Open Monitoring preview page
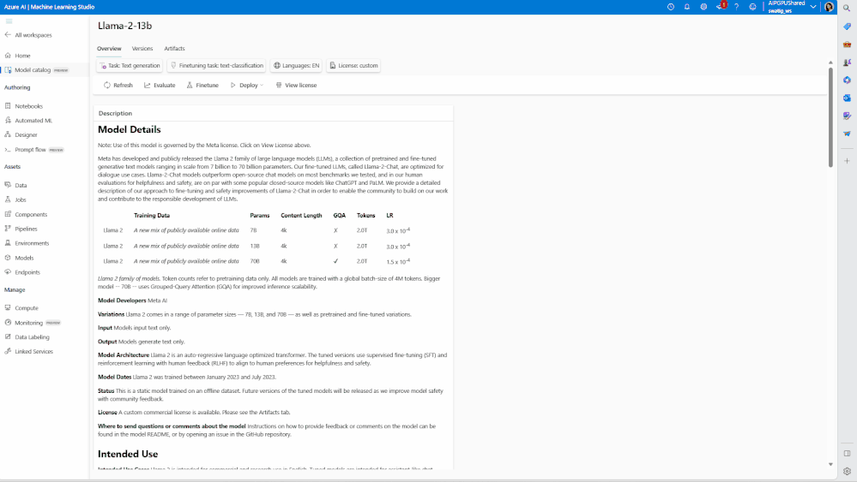Viewport: 857px width, 482px height. coord(33,323)
